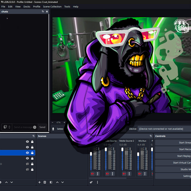The height and width of the screenshot is (191, 191).
Task: Open first mixer channel options menu
Action: pos(98,174)
